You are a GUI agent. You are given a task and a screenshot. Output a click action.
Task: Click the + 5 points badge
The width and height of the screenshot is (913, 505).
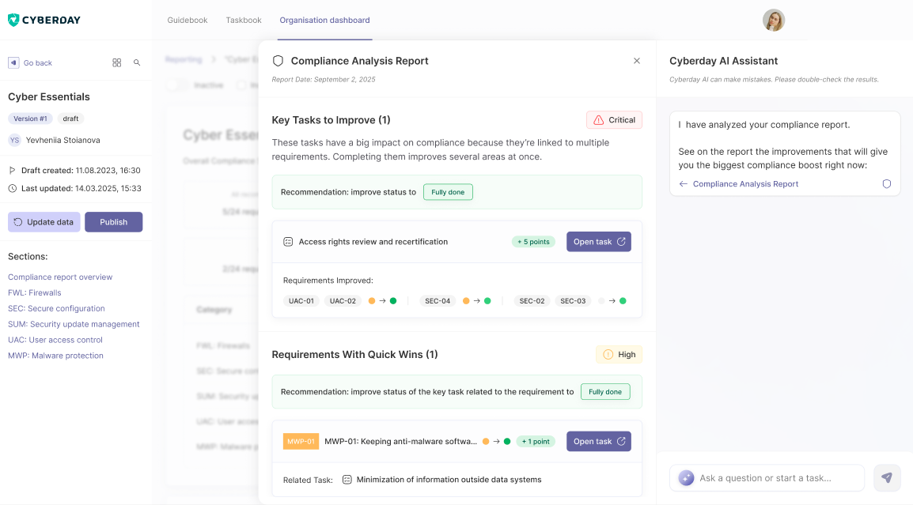pyautogui.click(x=533, y=242)
